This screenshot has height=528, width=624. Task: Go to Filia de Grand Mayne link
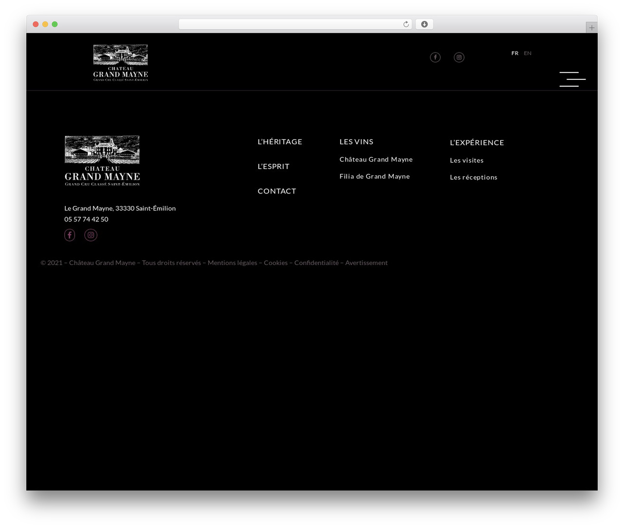(x=374, y=176)
